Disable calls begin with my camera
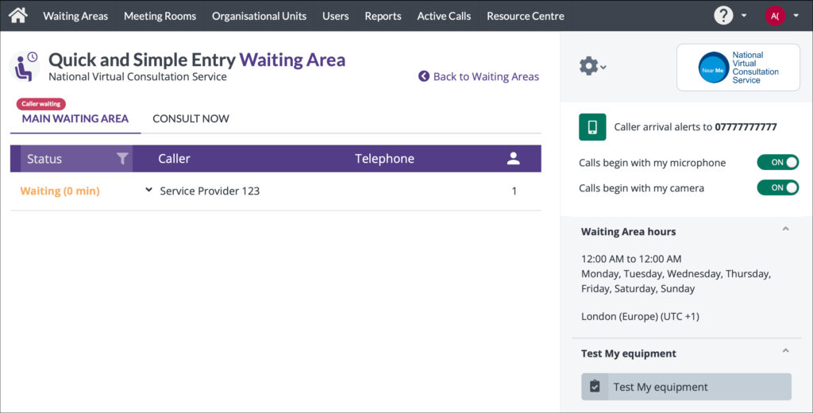Viewport: 813px width, 413px height. [x=777, y=188]
